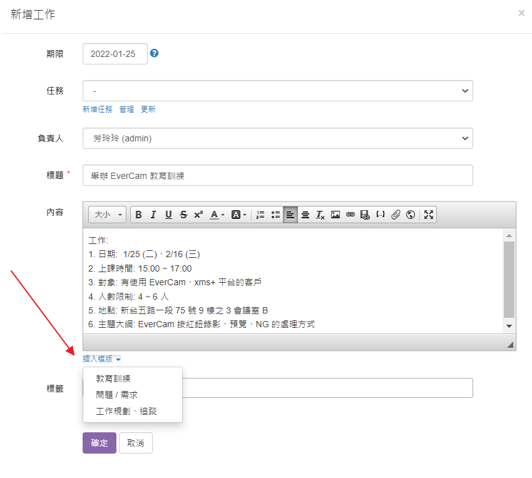Apply italic formatting
The image size is (532, 478).
point(153,215)
